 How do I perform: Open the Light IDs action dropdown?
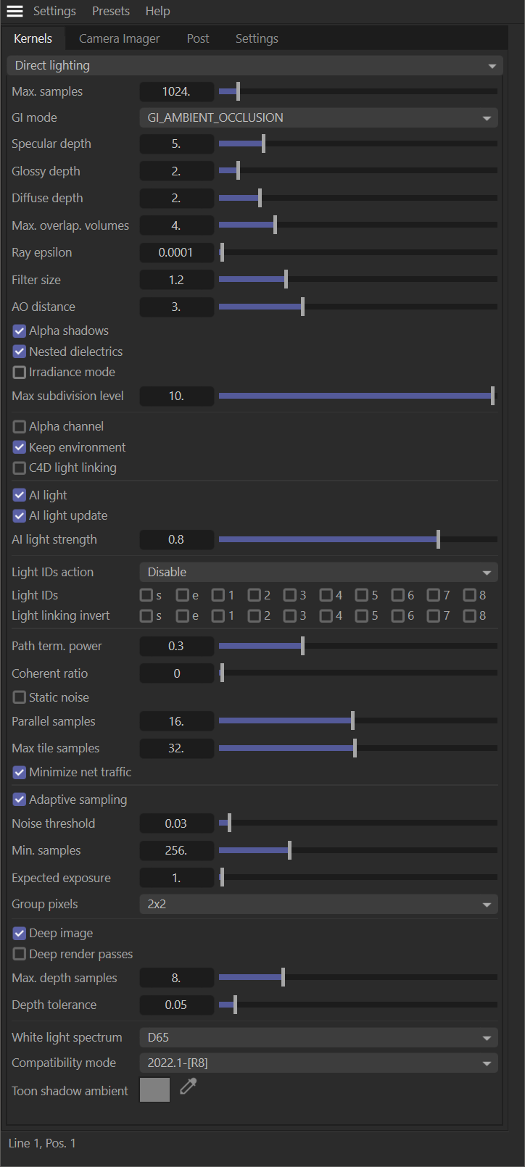(x=318, y=572)
